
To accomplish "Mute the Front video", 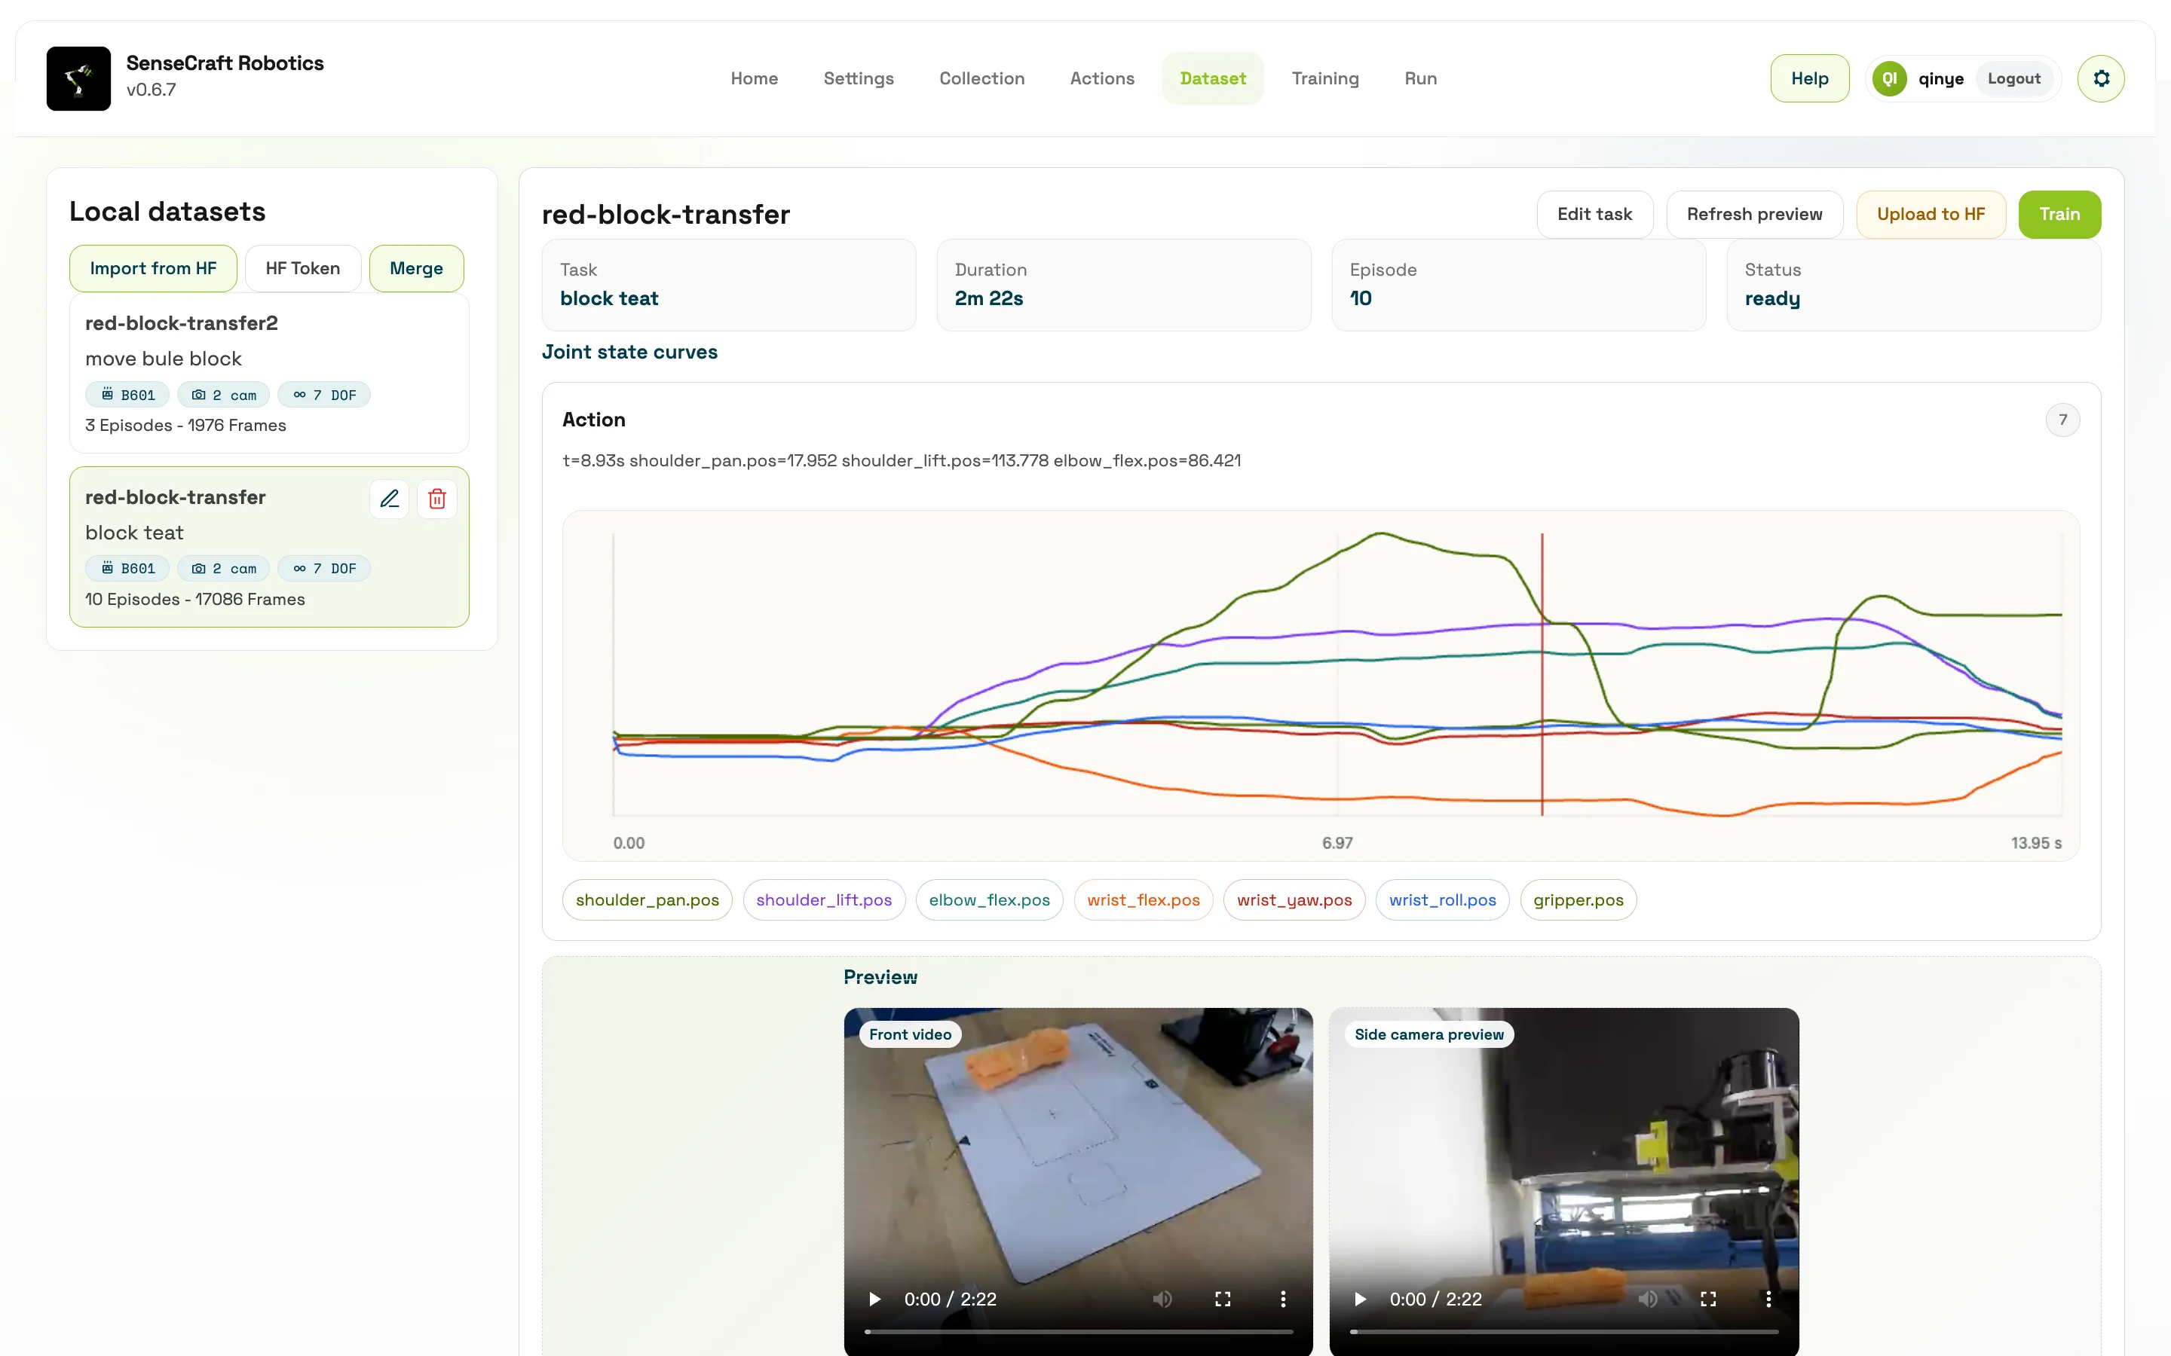I will click(1162, 1299).
